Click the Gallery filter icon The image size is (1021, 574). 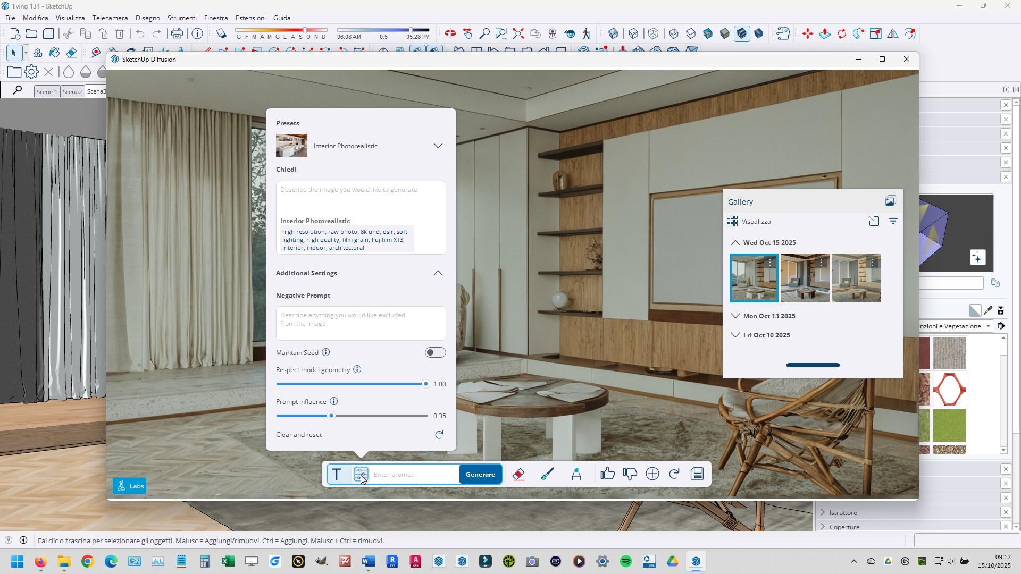click(x=893, y=221)
